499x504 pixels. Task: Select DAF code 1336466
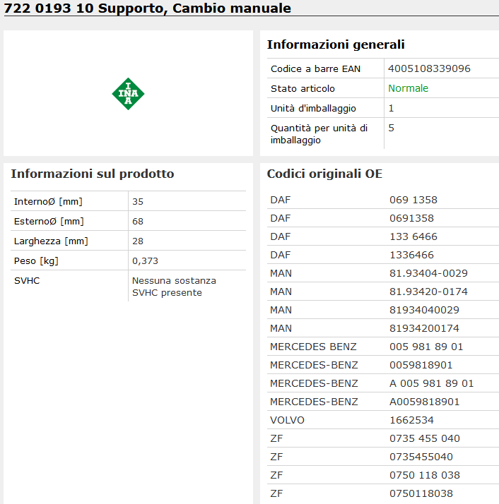412,255
